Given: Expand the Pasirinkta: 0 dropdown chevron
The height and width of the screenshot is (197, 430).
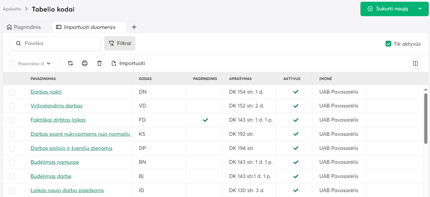Looking at the screenshot, I should click(x=49, y=64).
